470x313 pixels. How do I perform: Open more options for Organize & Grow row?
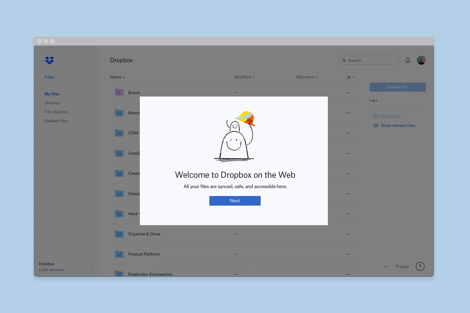(x=348, y=234)
